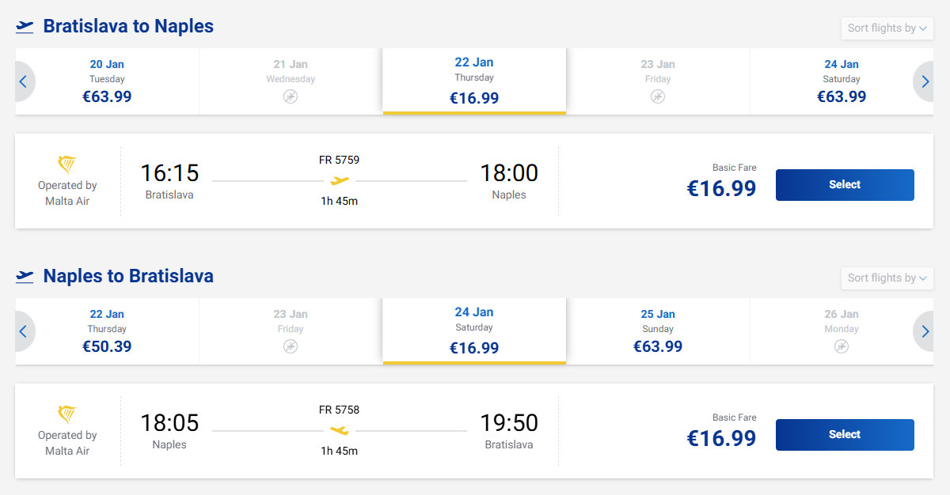Viewport: 950px width, 495px height.
Task: Go to later return dates using the right arrow
Action: point(925,331)
